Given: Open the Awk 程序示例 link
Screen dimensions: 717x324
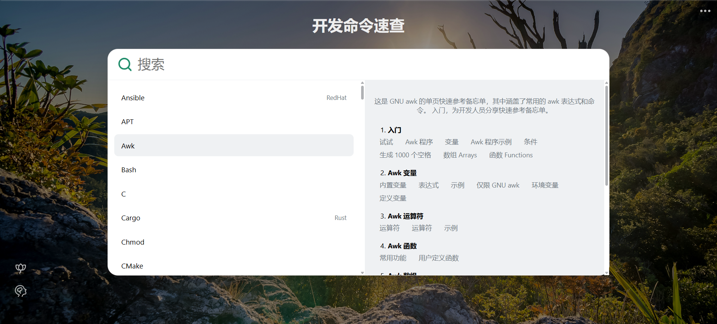Looking at the screenshot, I should tap(491, 142).
